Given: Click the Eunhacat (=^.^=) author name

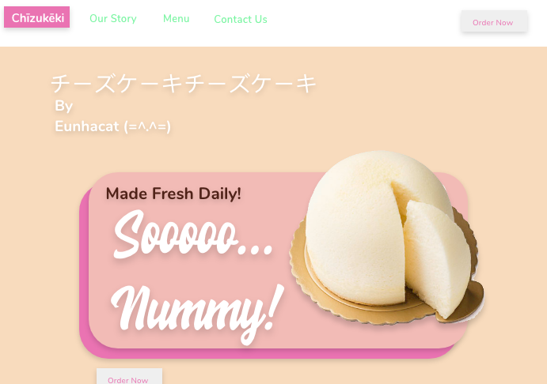Looking at the screenshot, I should [112, 126].
